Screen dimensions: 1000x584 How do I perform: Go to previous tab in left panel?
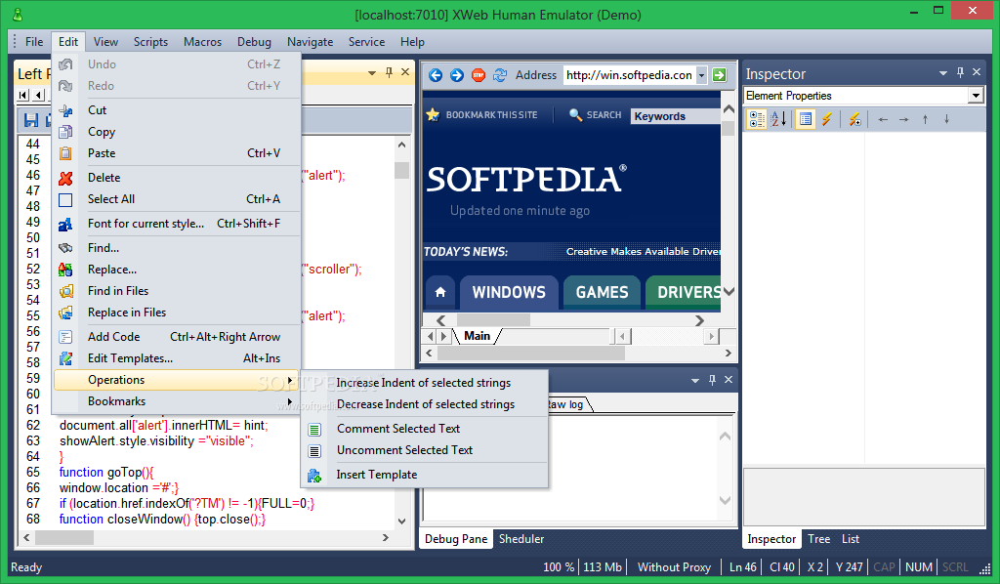point(39,95)
